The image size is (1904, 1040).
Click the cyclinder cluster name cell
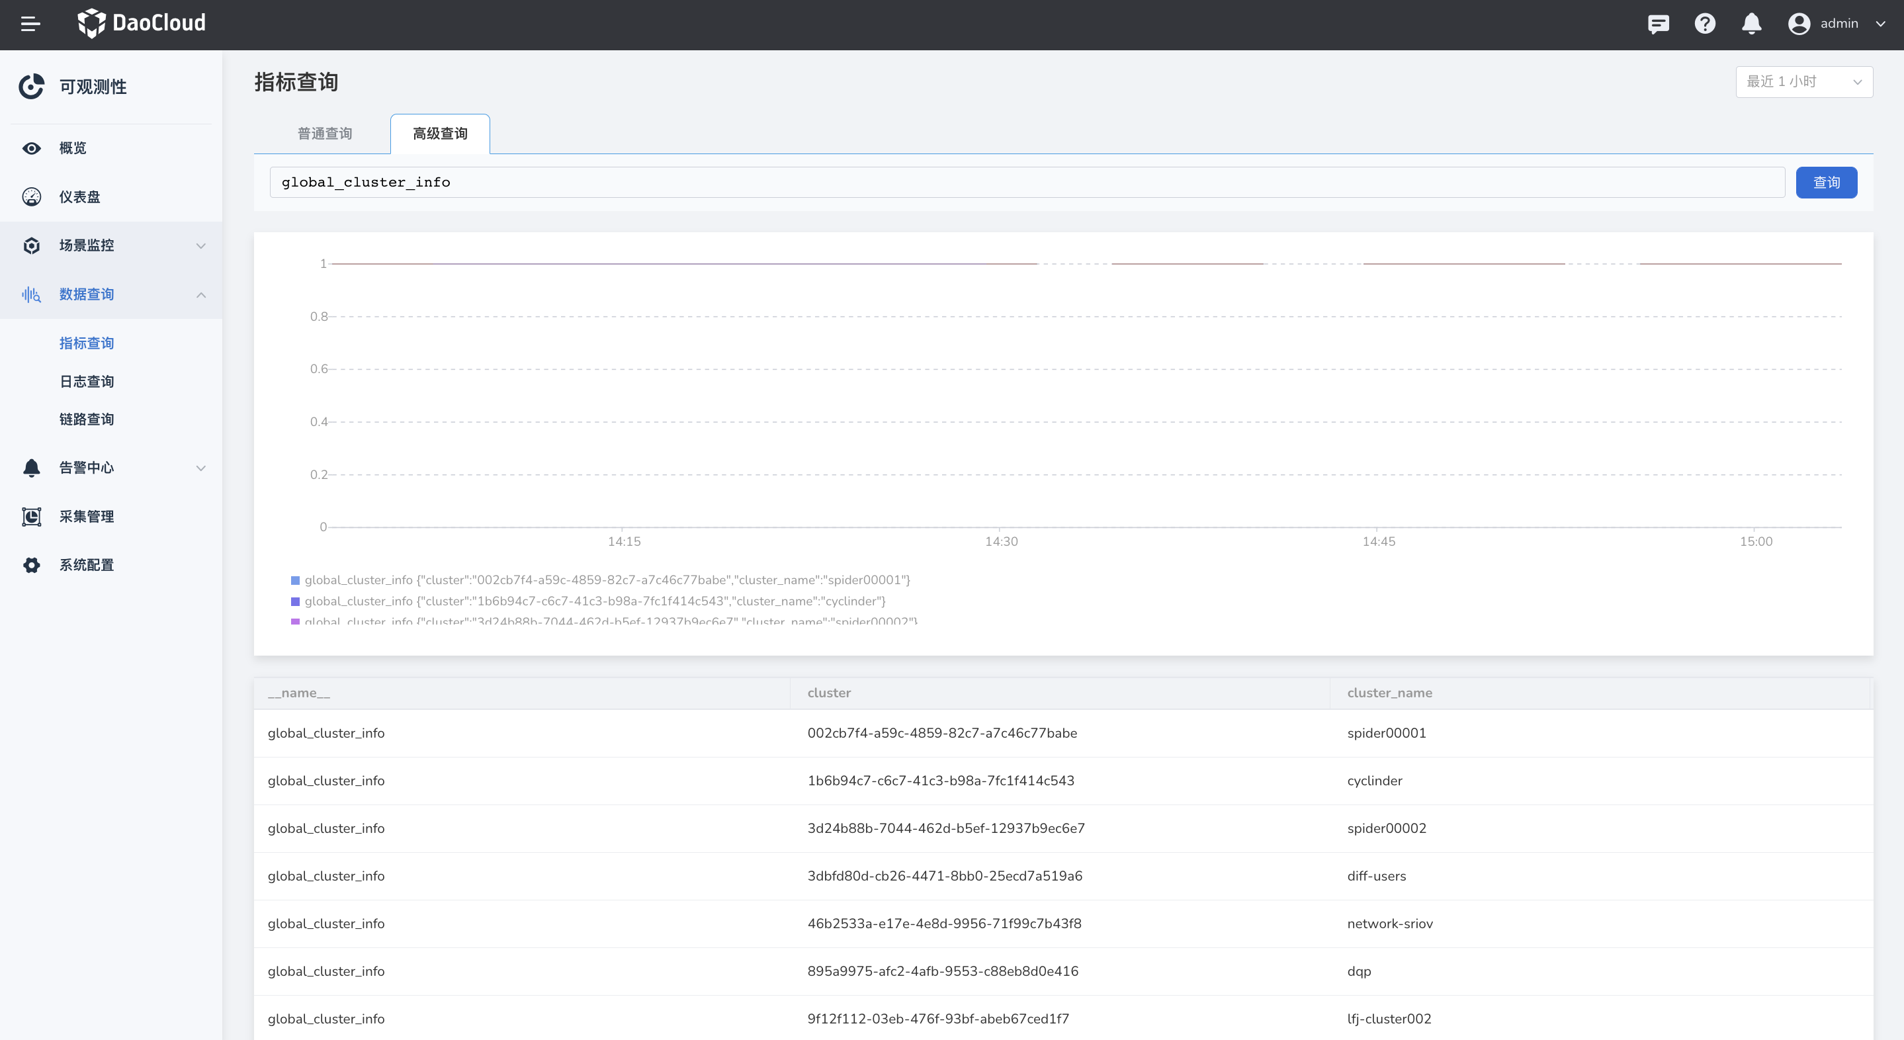click(1374, 781)
